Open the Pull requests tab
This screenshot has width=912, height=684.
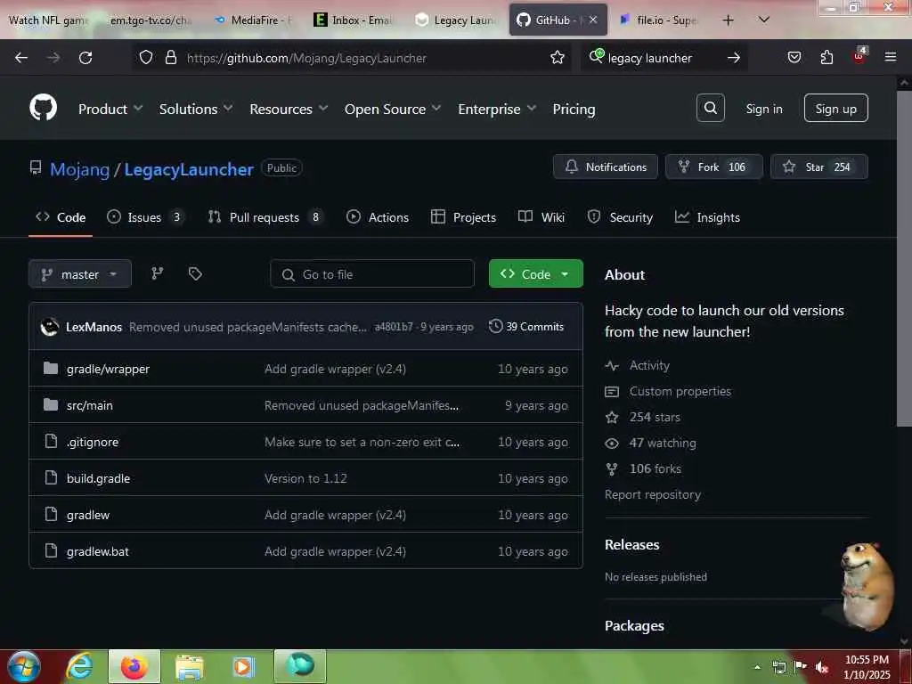click(265, 217)
